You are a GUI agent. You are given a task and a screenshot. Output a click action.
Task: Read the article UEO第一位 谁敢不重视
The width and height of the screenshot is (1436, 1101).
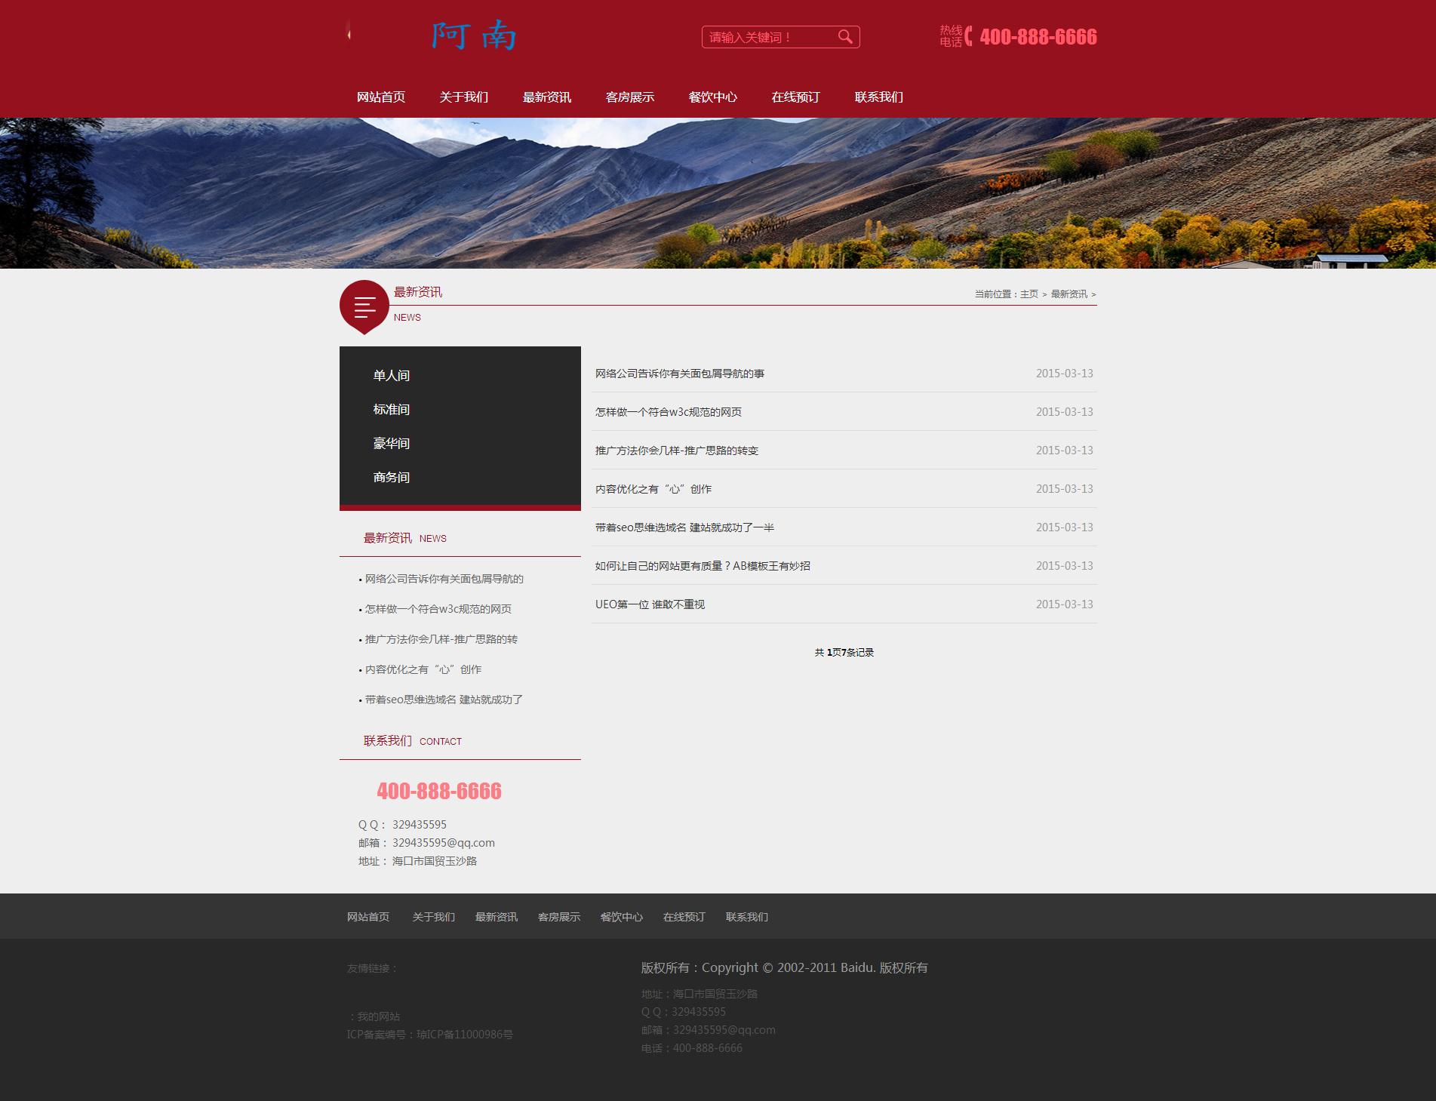pos(650,604)
